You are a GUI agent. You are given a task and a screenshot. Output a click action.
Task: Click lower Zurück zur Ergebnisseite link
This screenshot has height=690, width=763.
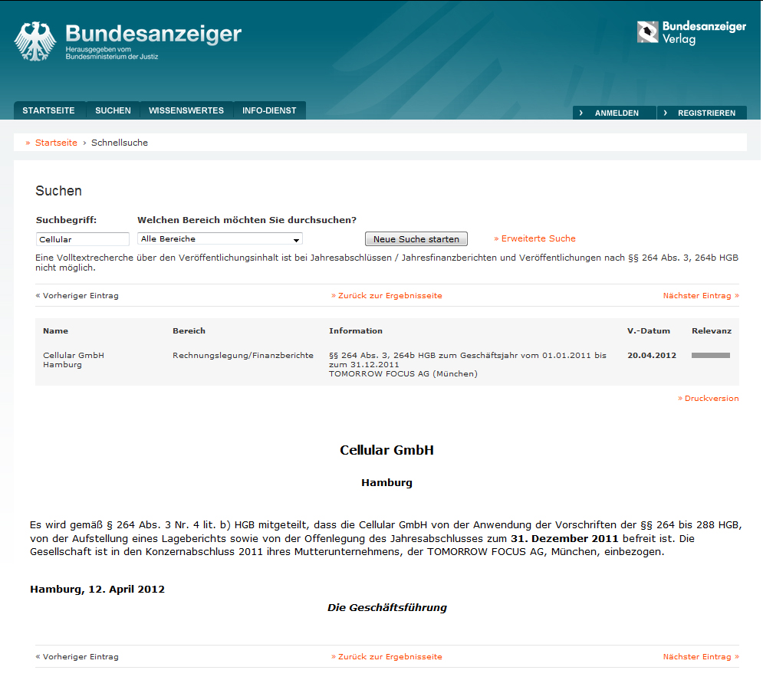pyautogui.click(x=386, y=656)
